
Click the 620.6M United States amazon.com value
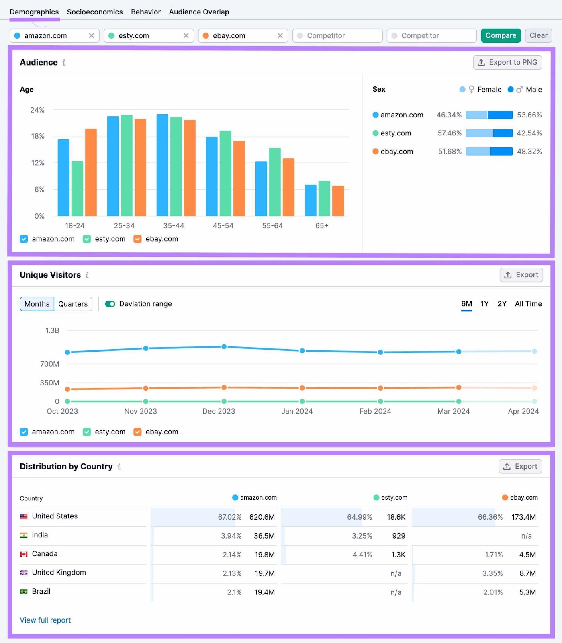(262, 517)
